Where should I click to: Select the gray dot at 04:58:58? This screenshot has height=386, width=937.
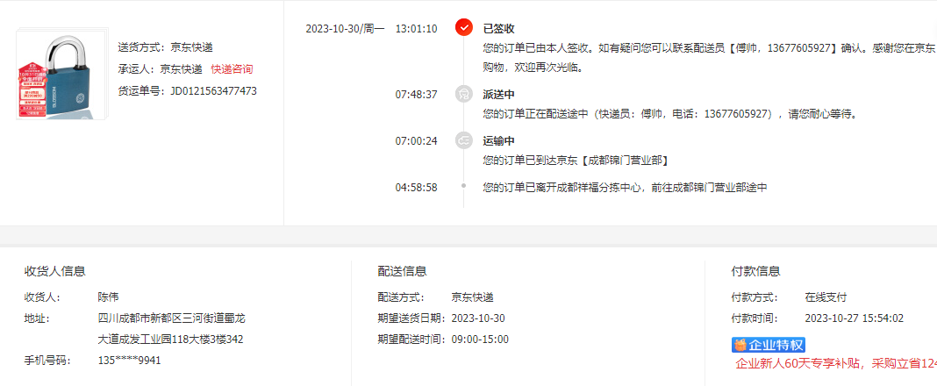coord(464,186)
